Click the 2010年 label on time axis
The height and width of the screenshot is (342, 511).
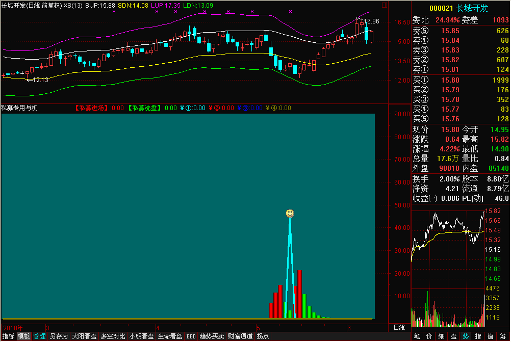point(13,328)
